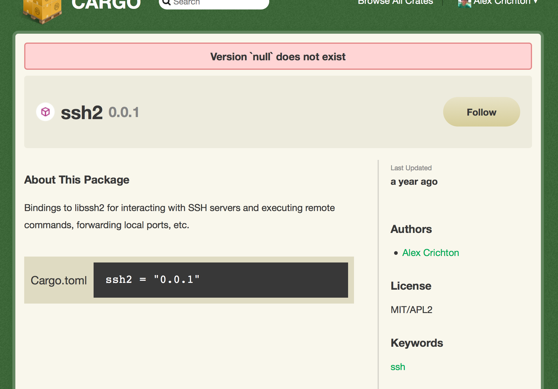This screenshot has width=558, height=389.
Task: Click the 0.0.1 version number beside ssh2
Action: pos(124,112)
